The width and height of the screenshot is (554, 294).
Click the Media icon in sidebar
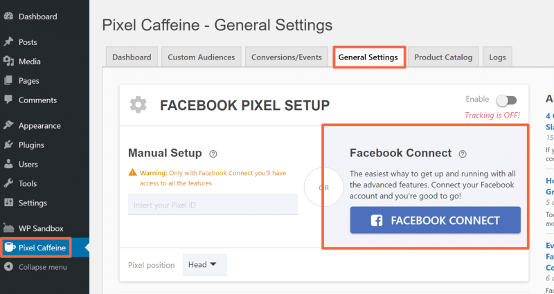click(x=8, y=62)
